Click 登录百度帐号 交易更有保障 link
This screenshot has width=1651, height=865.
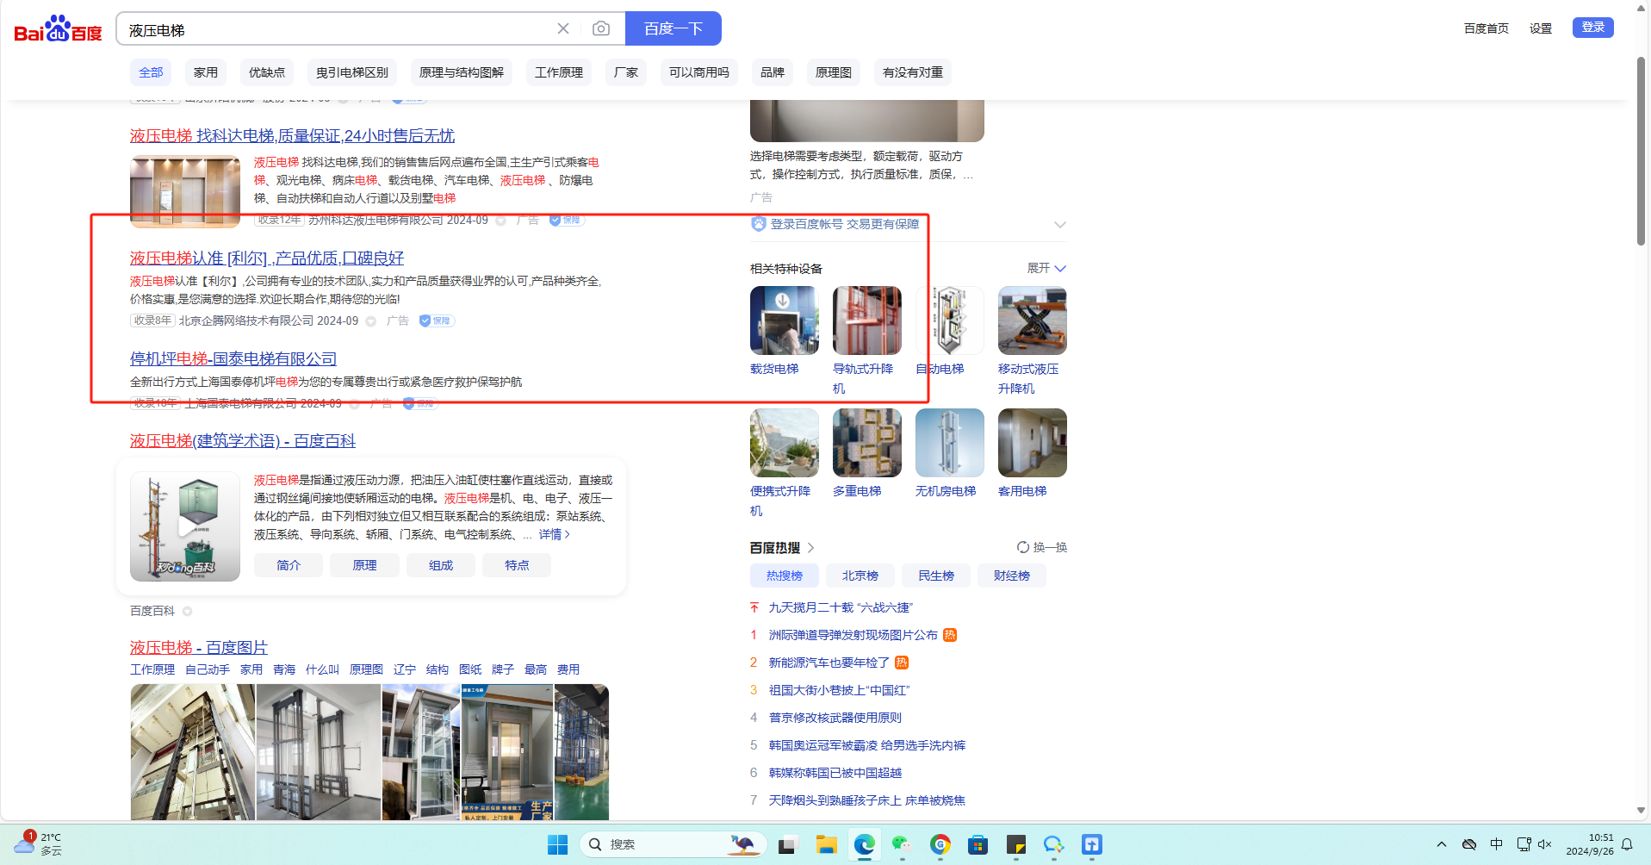pyautogui.click(x=844, y=224)
